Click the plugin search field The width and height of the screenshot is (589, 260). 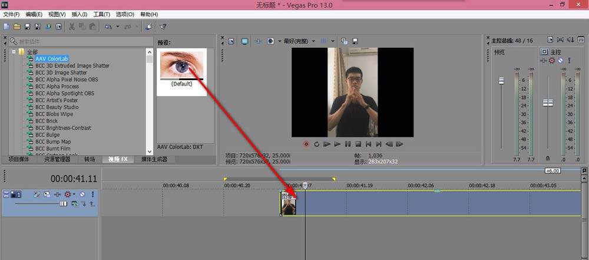coord(80,41)
